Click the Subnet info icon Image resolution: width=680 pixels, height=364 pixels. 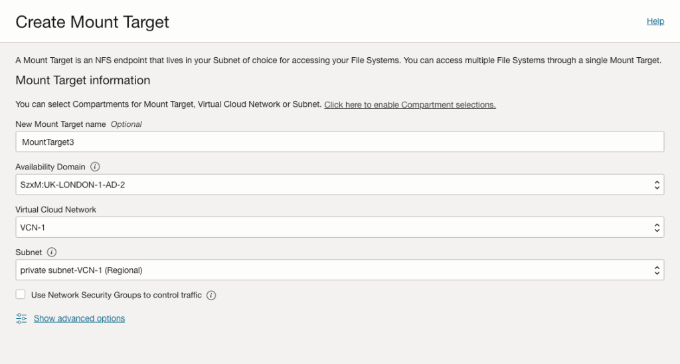(x=52, y=252)
